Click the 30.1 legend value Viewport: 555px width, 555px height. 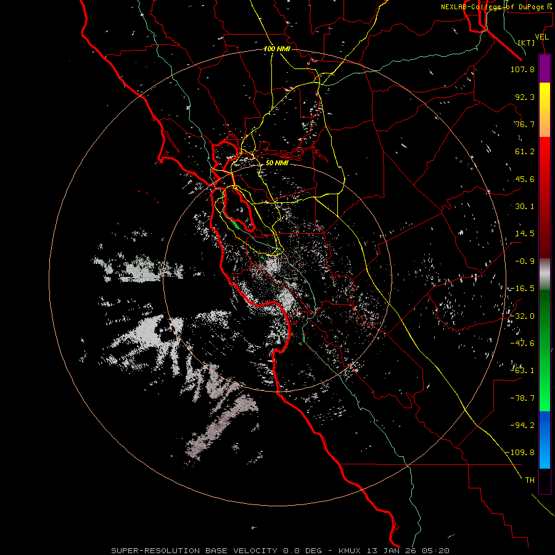[x=525, y=207]
